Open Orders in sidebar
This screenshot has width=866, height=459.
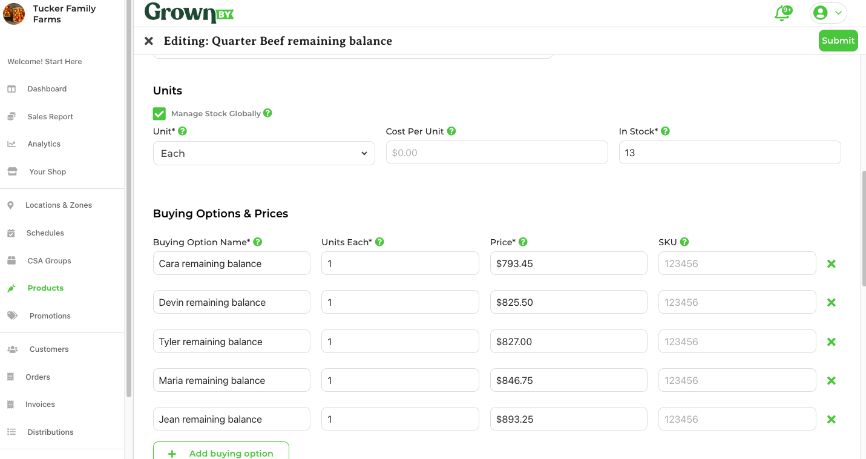pyautogui.click(x=38, y=377)
